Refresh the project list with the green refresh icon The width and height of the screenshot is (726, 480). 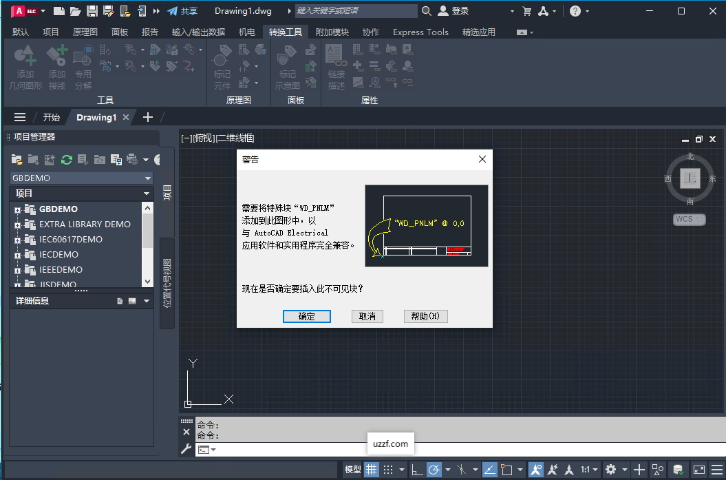click(x=65, y=159)
